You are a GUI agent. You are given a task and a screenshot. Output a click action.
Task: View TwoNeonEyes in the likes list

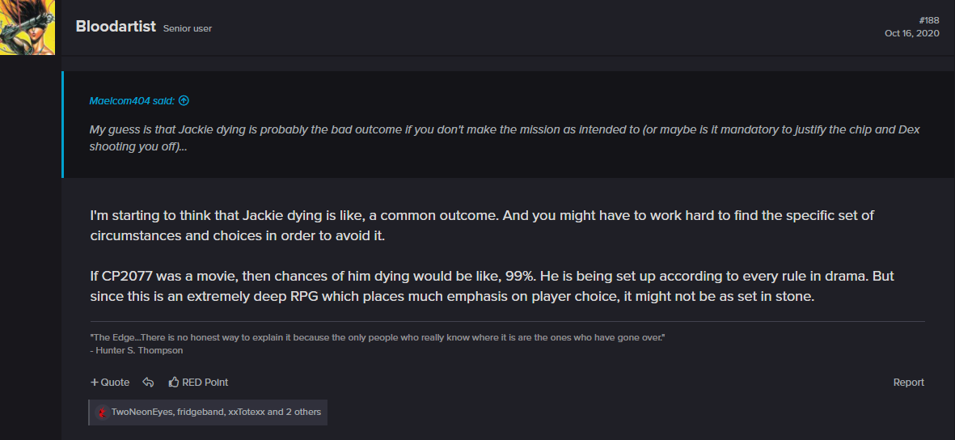pyautogui.click(x=142, y=412)
